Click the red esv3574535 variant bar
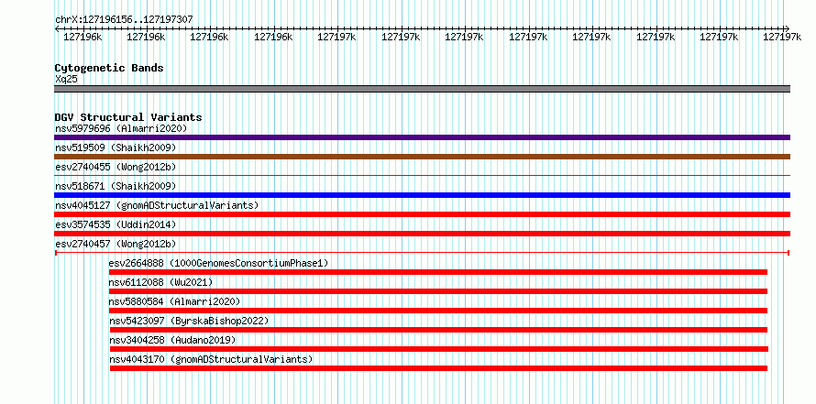Viewport: 816px width, 404px height. pos(422,234)
